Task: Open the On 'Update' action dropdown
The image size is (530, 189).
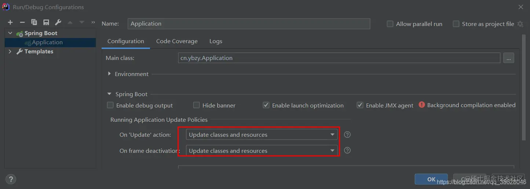Action: tap(262, 135)
